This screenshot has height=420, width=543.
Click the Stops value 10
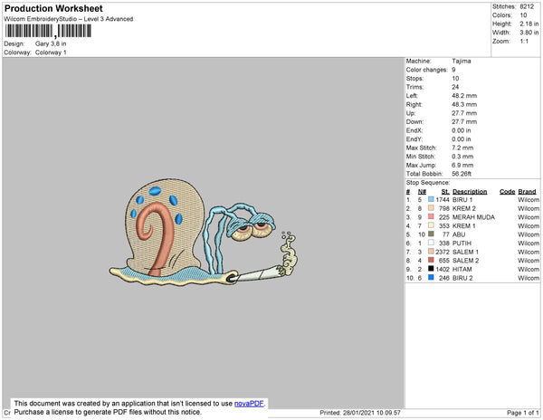click(x=455, y=78)
